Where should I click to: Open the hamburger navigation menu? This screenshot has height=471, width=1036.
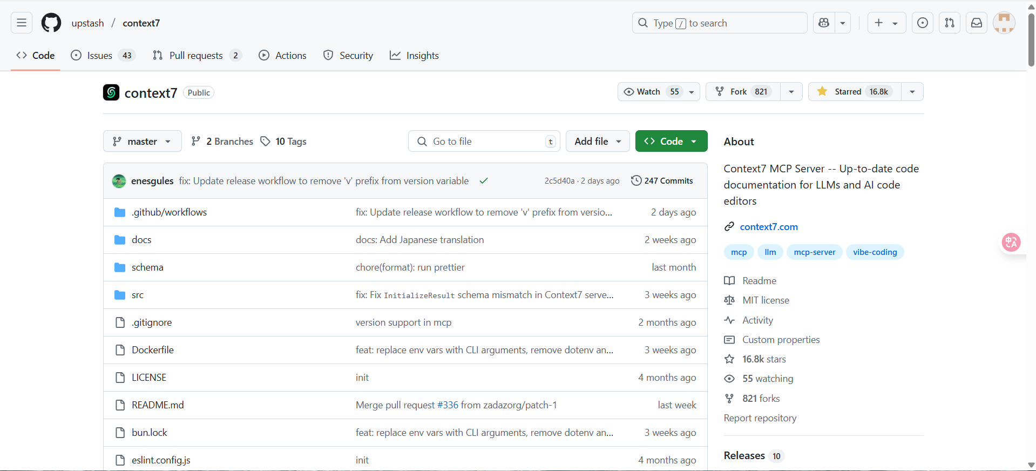tap(22, 23)
